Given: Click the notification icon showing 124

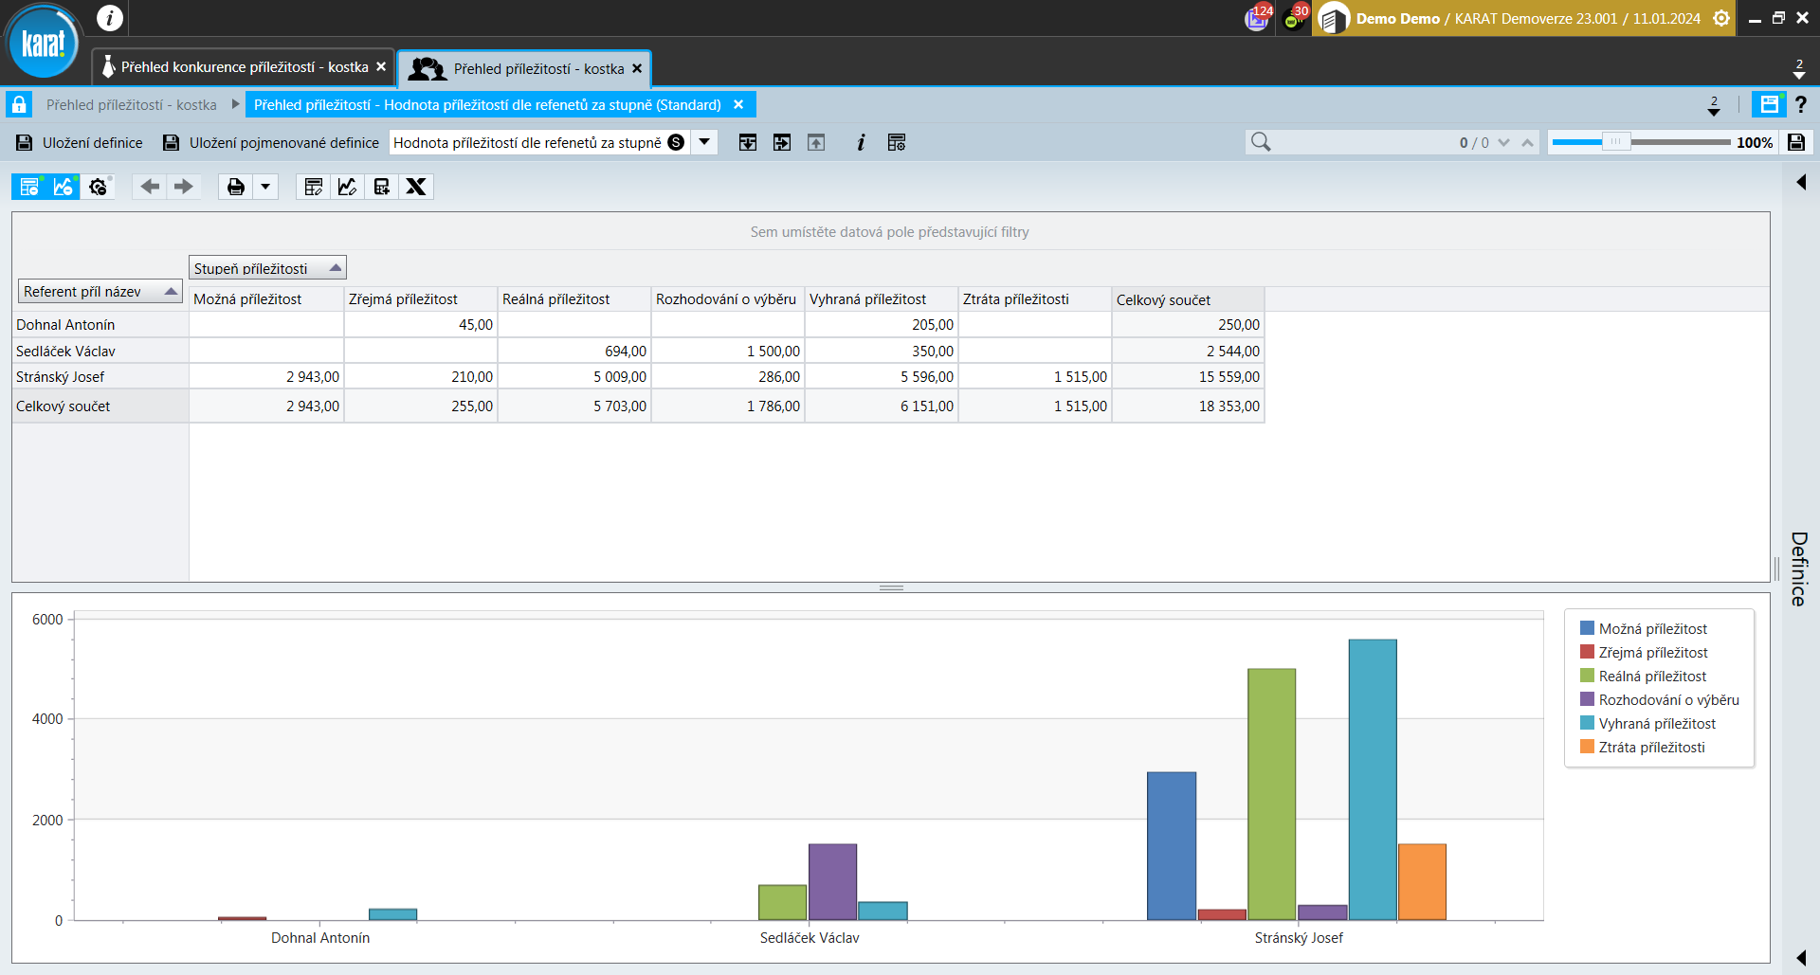Looking at the screenshot, I should click(x=1257, y=18).
